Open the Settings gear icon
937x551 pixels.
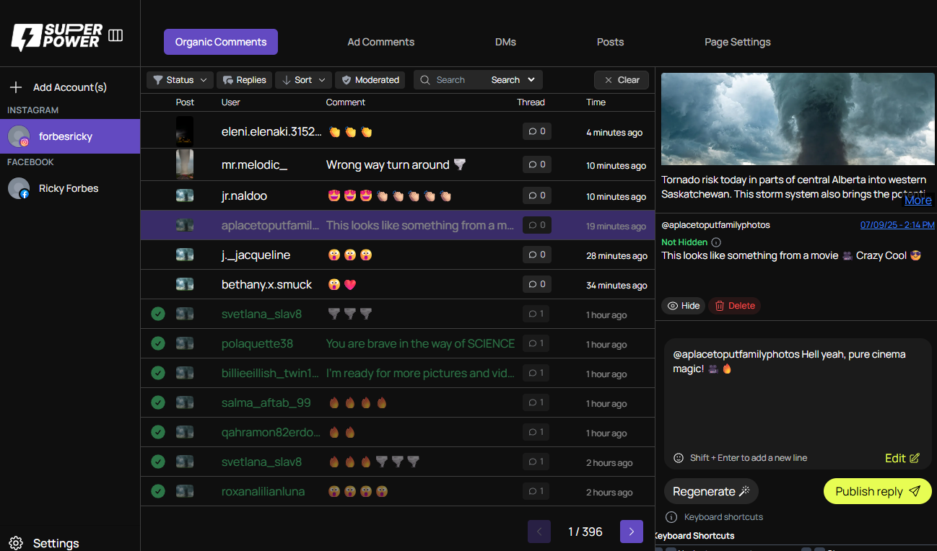click(x=16, y=543)
